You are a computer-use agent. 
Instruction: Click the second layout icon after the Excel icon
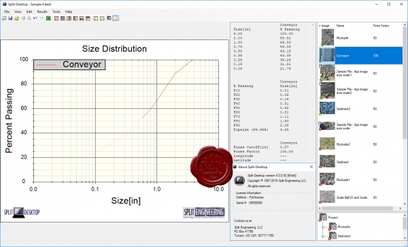(x=63, y=18)
